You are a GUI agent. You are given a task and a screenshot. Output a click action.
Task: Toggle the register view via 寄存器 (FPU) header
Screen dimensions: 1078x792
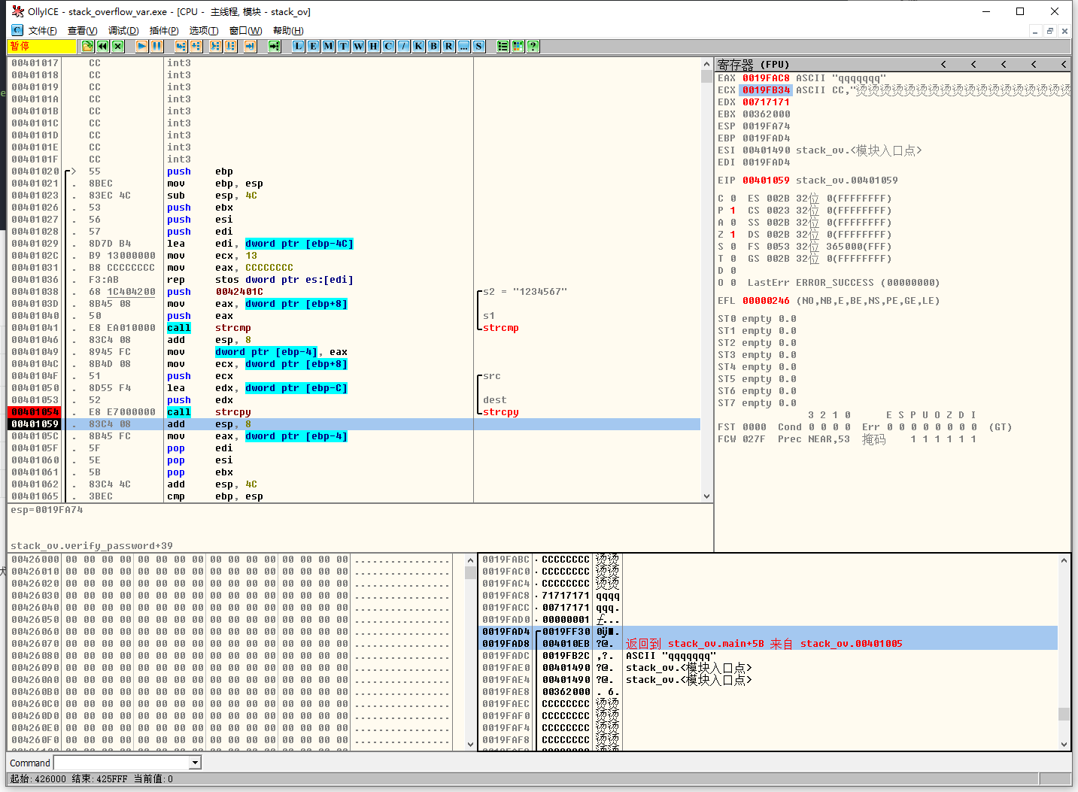pyautogui.click(x=753, y=65)
